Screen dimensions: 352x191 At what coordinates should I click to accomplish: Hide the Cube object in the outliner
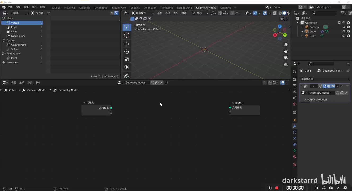coord(344,31)
